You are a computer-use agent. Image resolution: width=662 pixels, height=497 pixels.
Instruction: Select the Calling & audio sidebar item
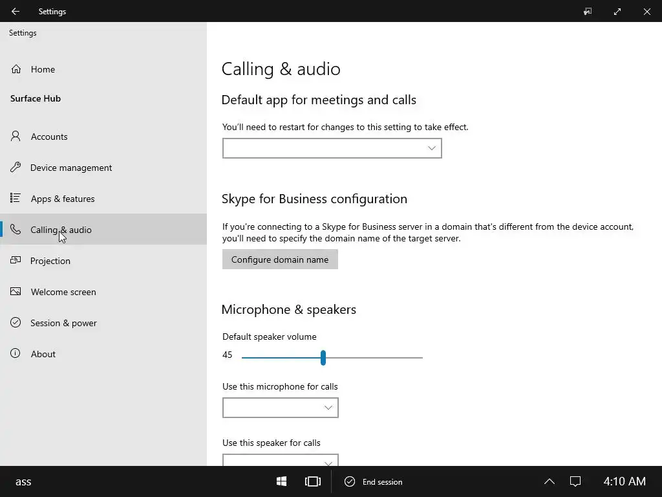(x=103, y=229)
